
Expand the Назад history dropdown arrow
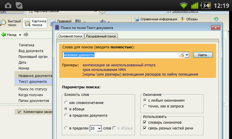point(20,35)
